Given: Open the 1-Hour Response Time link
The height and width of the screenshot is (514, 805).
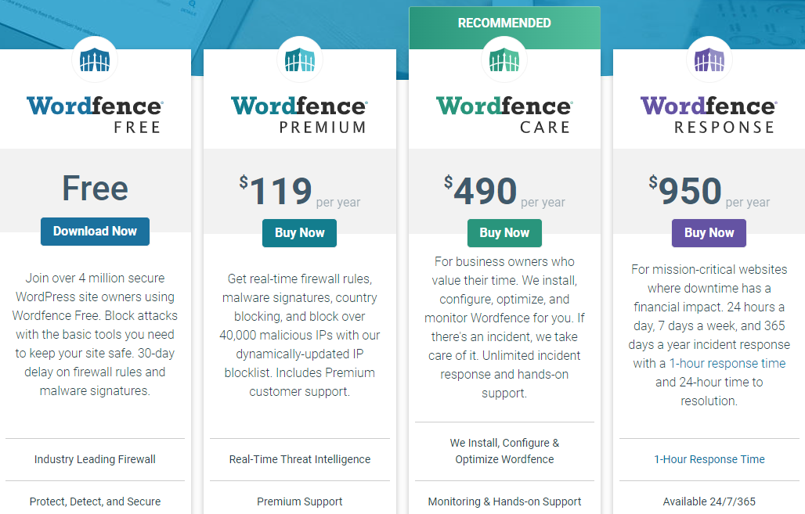Looking at the screenshot, I should [709, 459].
